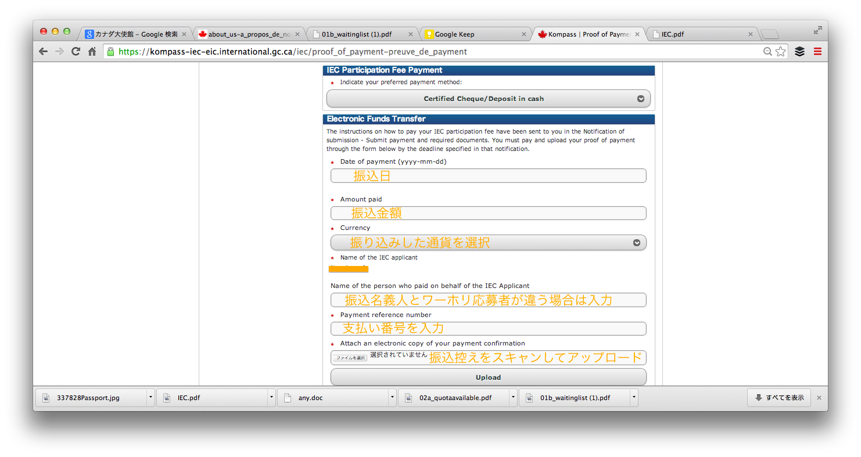Click the Upload button

pyautogui.click(x=488, y=377)
